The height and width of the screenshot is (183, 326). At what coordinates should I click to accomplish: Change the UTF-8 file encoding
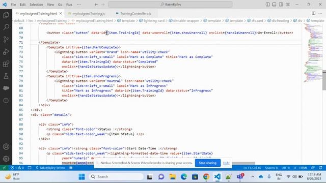tap(285, 168)
